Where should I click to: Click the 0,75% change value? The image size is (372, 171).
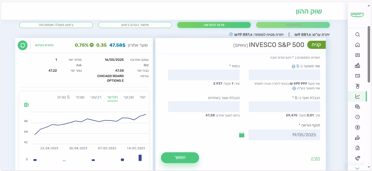(x=82, y=45)
